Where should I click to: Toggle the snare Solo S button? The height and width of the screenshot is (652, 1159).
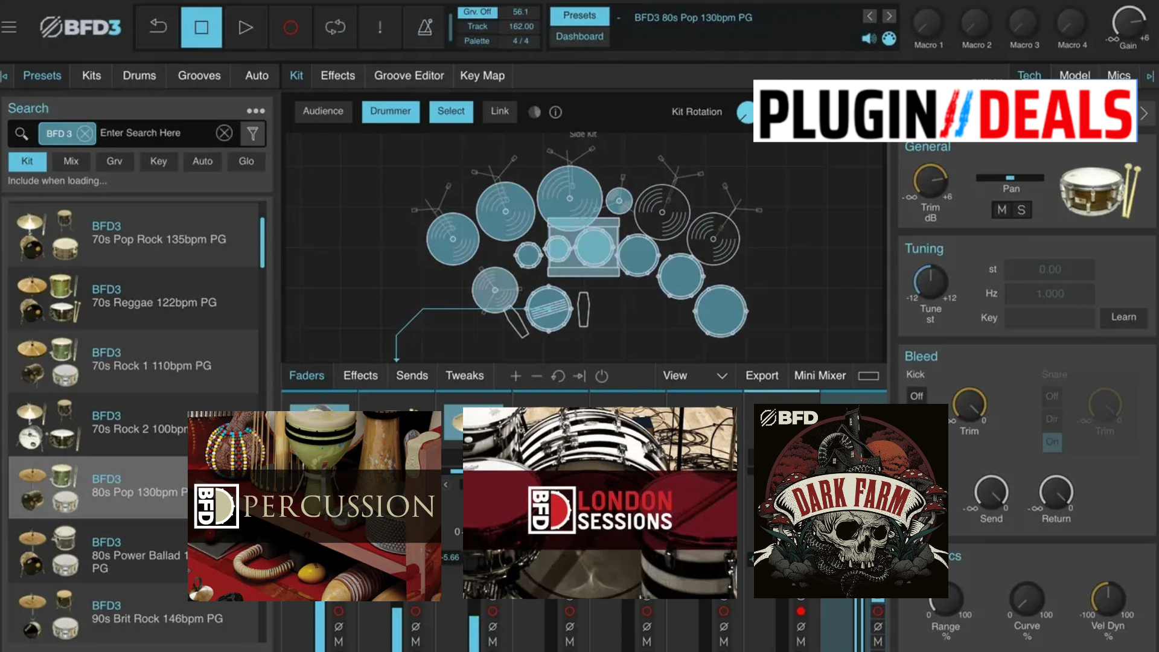[x=1021, y=210]
